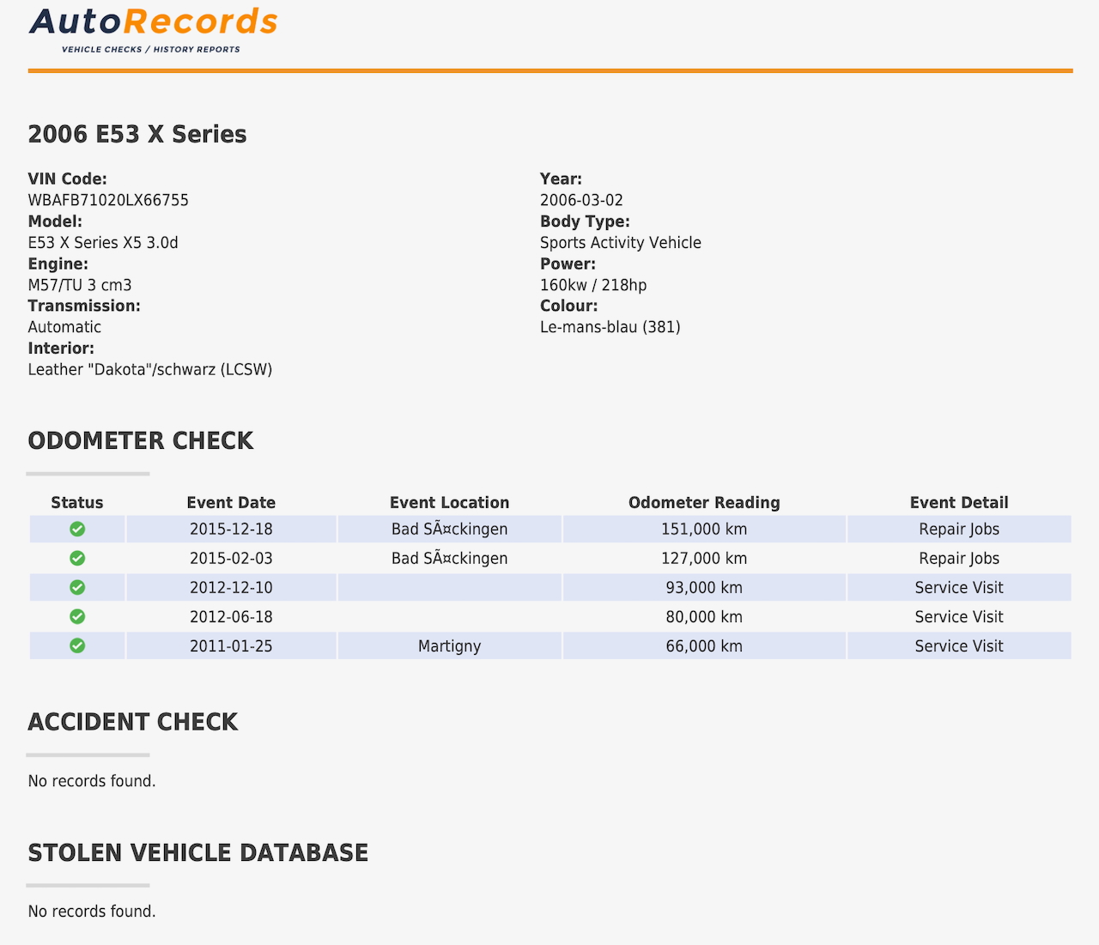The width and height of the screenshot is (1099, 945).
Task: Click the colour value 'Le-mans-blau (381)'
Action: (x=610, y=327)
